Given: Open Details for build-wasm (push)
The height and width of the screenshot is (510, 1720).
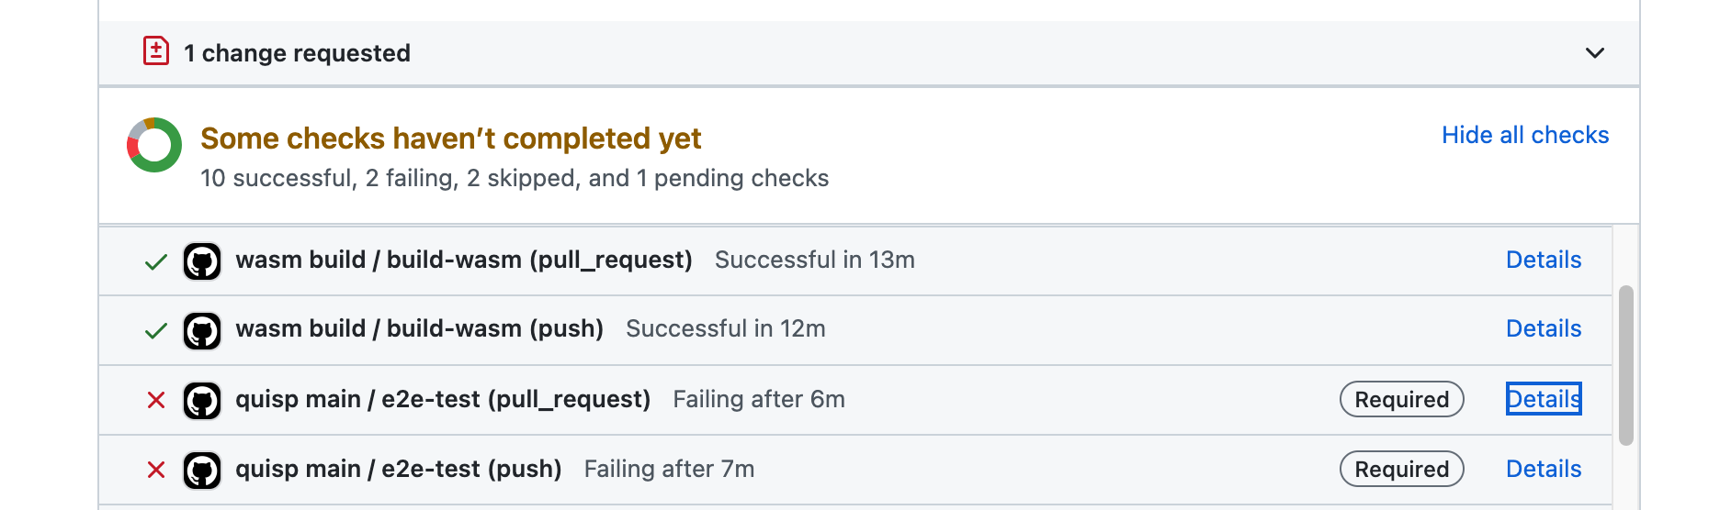Looking at the screenshot, I should click(x=1544, y=328).
